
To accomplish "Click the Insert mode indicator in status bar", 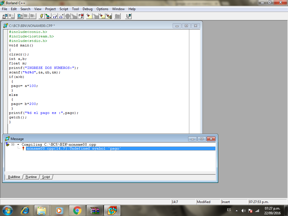I will 234,202.
